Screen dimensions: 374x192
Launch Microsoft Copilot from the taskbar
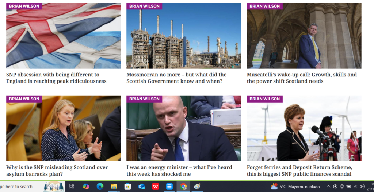[86, 187]
